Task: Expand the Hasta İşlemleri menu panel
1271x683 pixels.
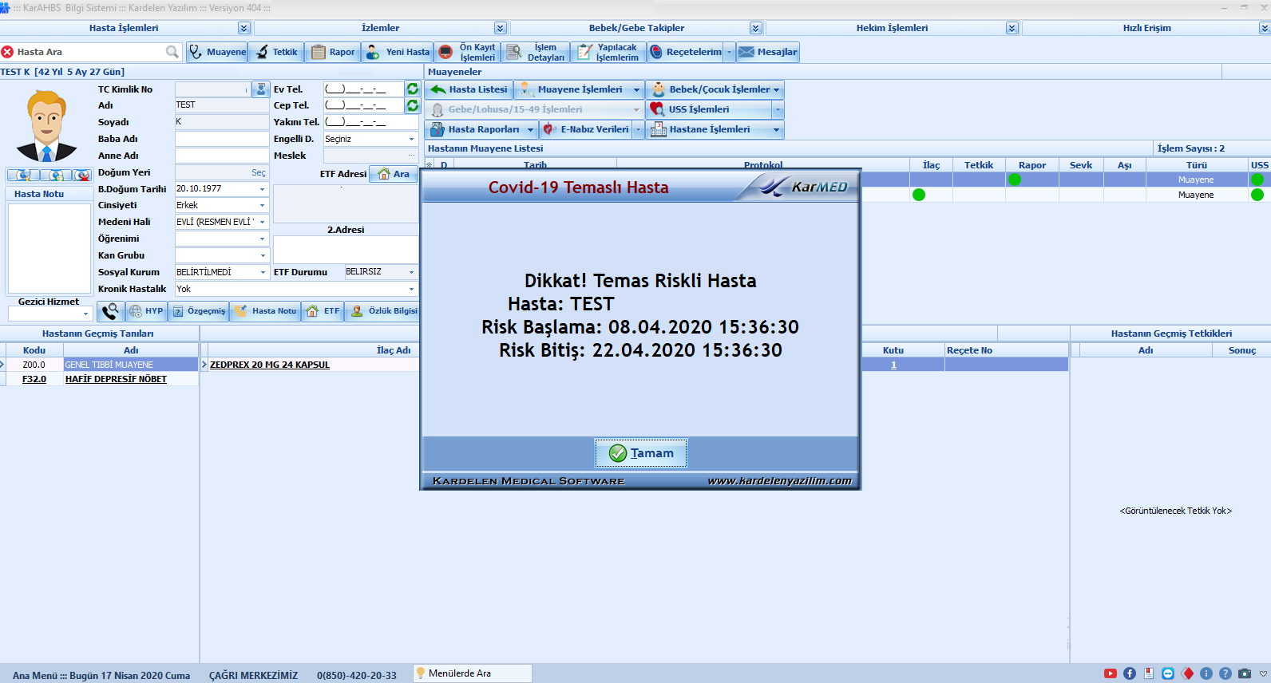Action: click(244, 28)
